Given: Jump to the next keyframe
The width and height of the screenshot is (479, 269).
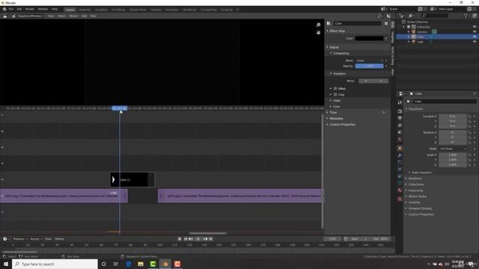Looking at the screenshot, I should tap(205, 239).
